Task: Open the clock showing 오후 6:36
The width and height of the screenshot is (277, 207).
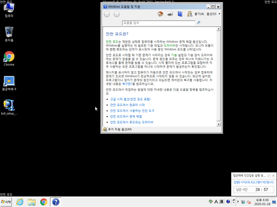Action: [x=262, y=202]
